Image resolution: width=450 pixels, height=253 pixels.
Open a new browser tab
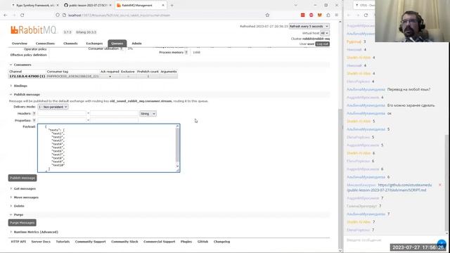[x=172, y=5]
